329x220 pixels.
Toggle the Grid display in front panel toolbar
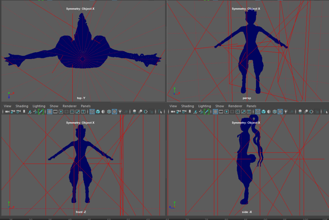tap(50, 112)
